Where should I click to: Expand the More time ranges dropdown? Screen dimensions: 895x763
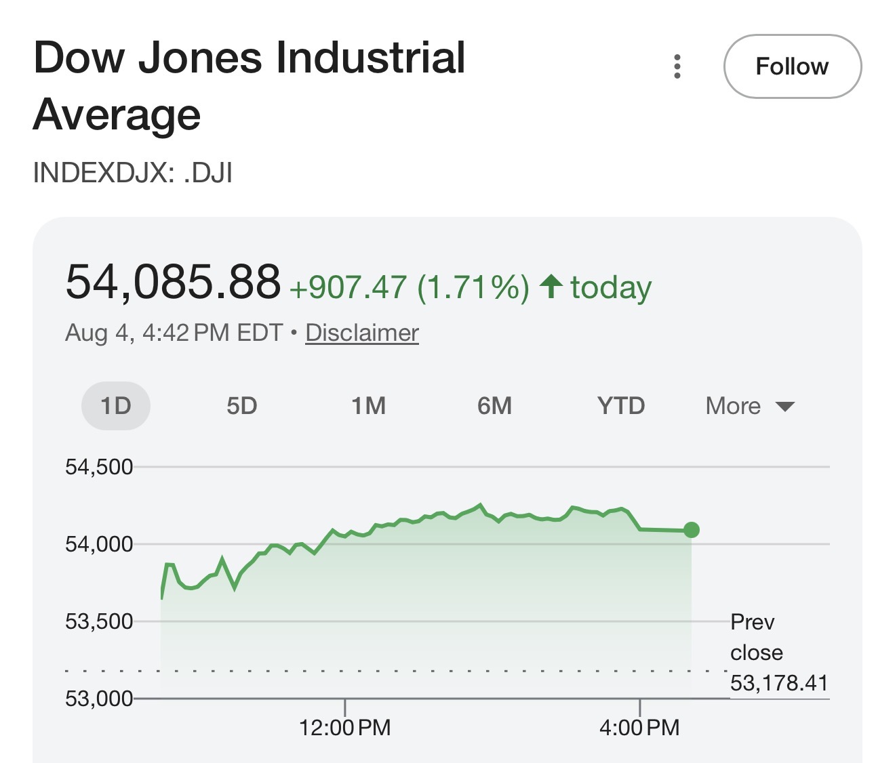(x=750, y=406)
